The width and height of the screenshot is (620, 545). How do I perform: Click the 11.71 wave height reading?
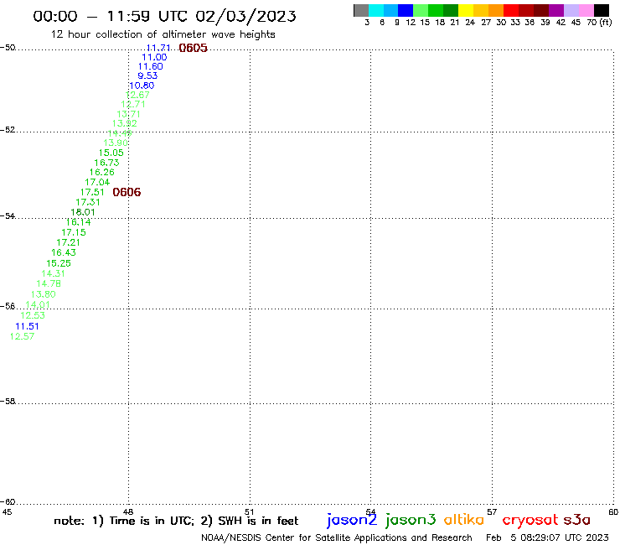158,48
